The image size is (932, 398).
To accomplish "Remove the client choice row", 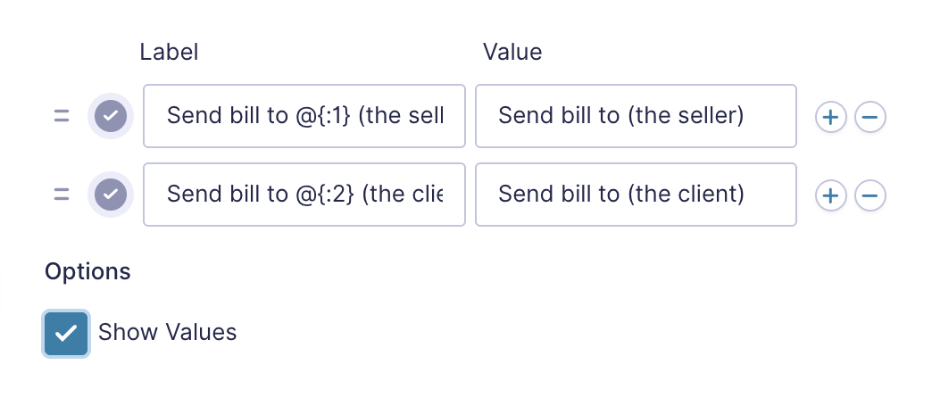I will point(870,195).
